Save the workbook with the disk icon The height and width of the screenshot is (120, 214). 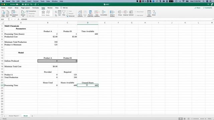pyautogui.click(x=25, y=4)
